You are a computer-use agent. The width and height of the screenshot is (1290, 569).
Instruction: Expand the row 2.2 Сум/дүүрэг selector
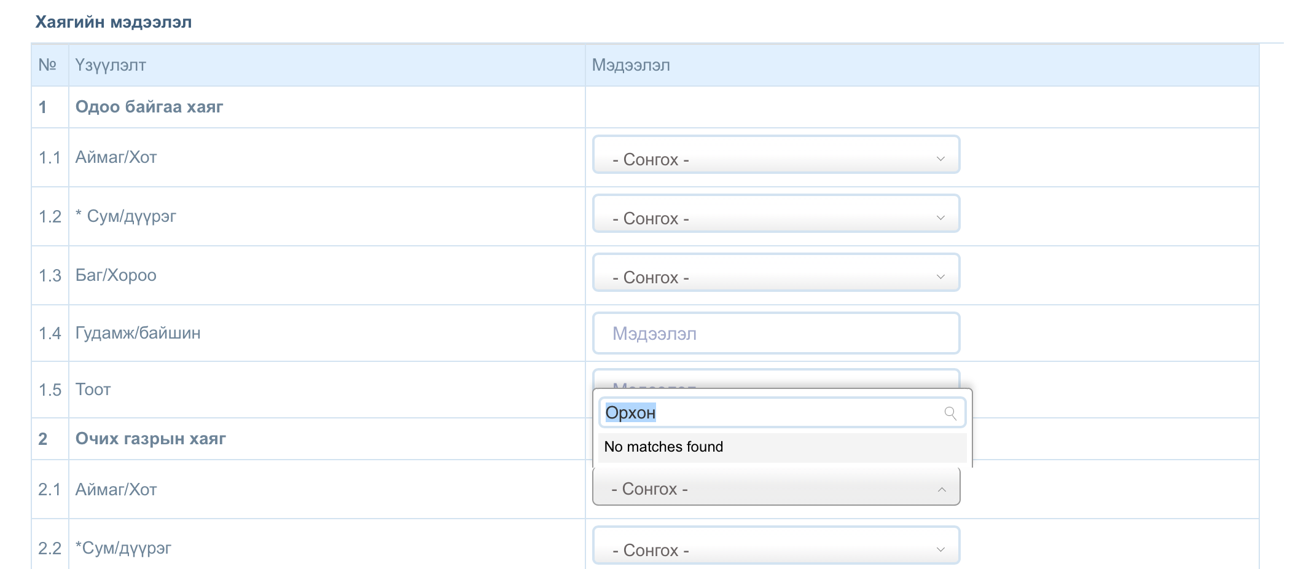pyautogui.click(x=775, y=549)
